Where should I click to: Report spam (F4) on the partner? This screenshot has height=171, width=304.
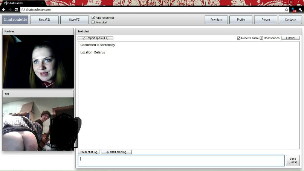pyautogui.click(x=95, y=38)
